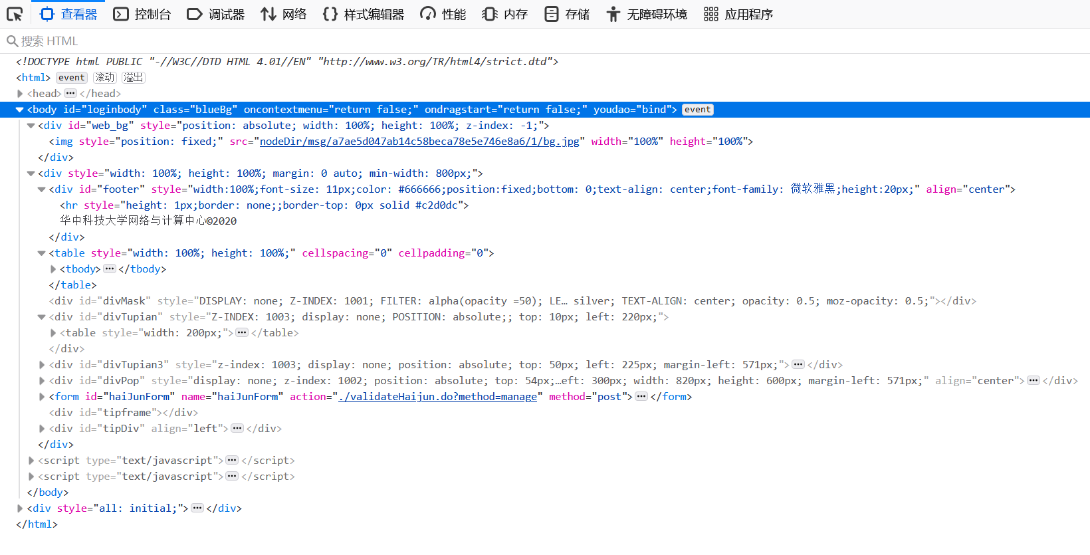Collapse the body loginbody node
Viewport: 1090px width, 555px height.
(x=20, y=110)
